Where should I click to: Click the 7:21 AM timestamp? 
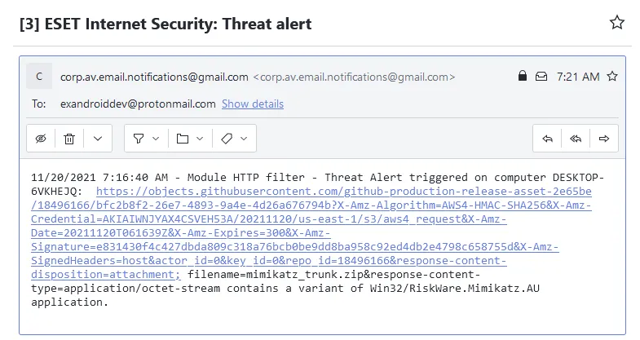click(x=578, y=77)
